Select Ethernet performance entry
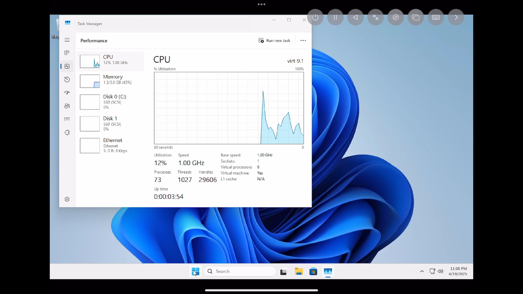 click(x=110, y=145)
